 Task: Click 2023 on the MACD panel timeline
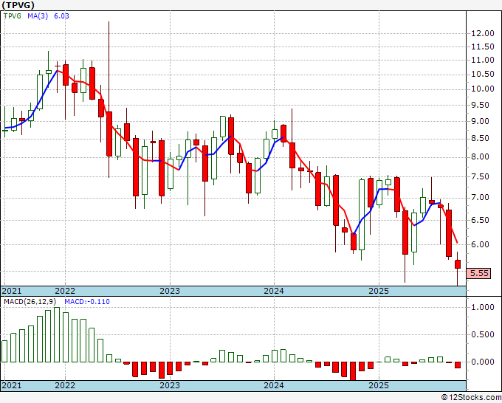[170, 385]
